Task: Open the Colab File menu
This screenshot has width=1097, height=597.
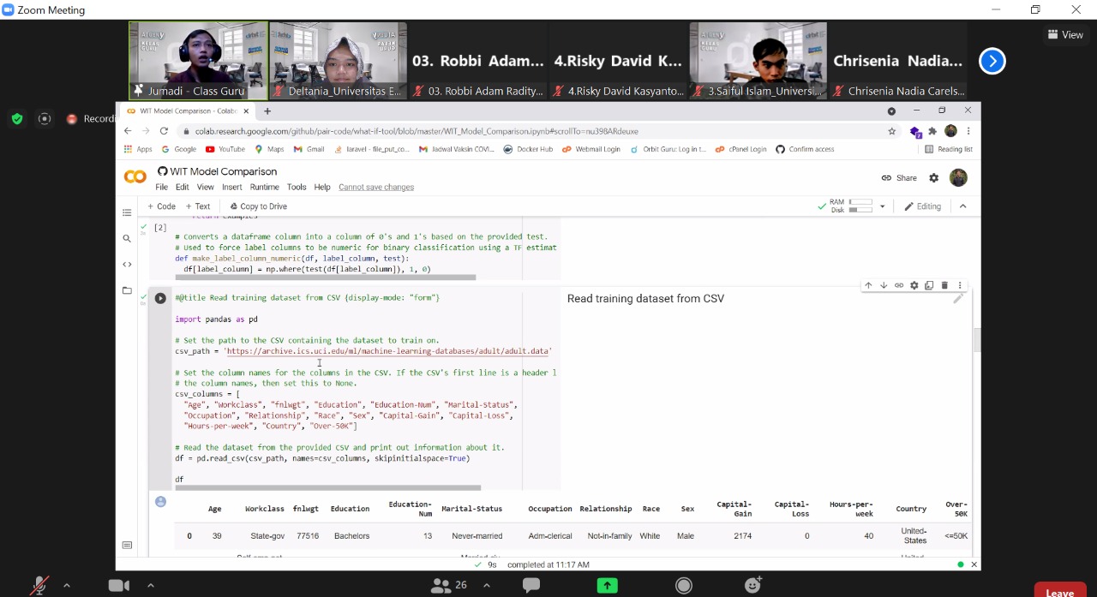Action: (x=161, y=187)
